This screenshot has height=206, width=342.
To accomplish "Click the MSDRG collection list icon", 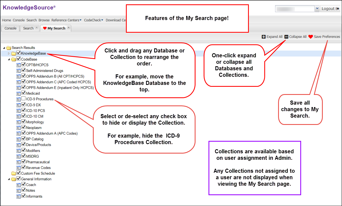I will pos(19,156).
